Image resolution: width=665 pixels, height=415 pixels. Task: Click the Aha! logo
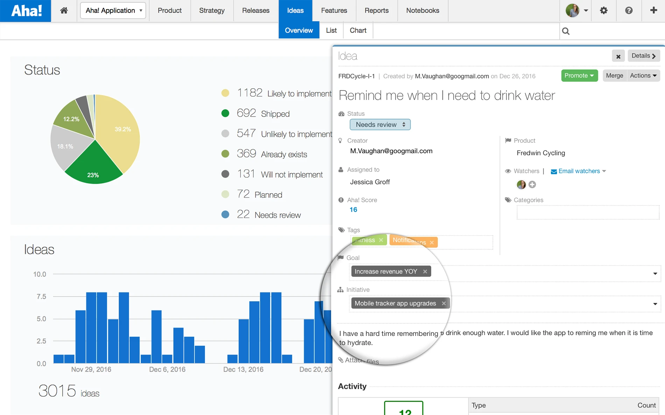tap(26, 11)
